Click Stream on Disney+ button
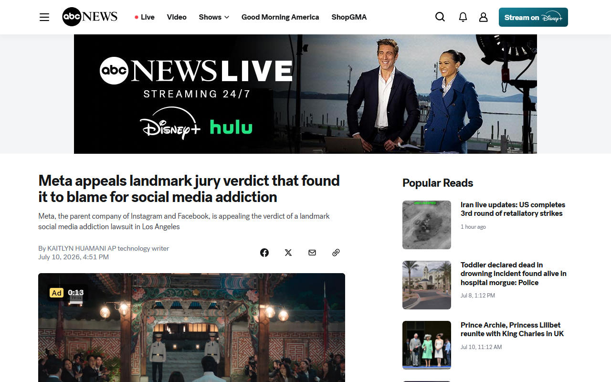 533,17
